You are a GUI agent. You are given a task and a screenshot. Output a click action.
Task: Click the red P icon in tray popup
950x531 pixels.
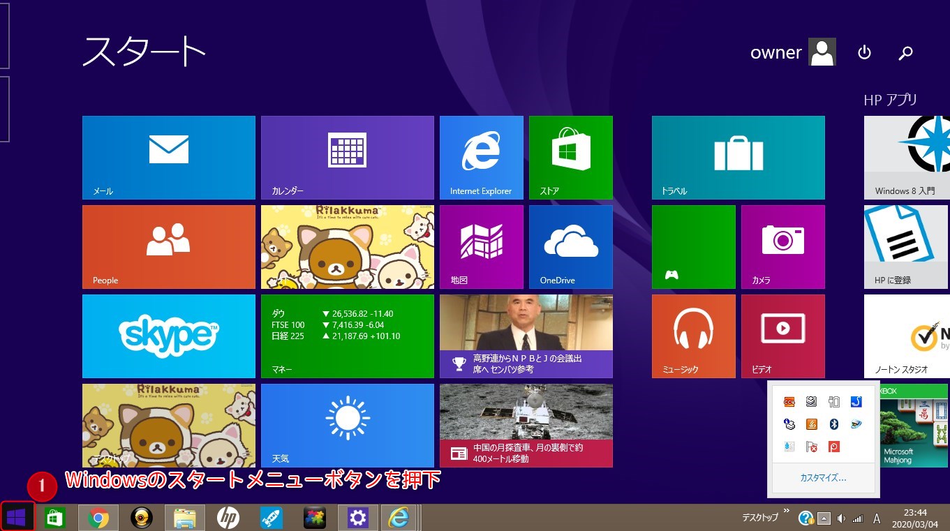(x=833, y=447)
